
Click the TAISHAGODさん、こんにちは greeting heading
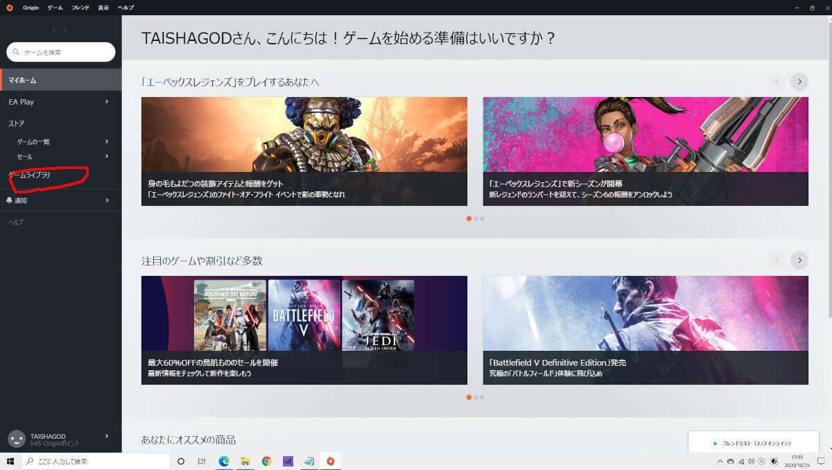coord(349,38)
